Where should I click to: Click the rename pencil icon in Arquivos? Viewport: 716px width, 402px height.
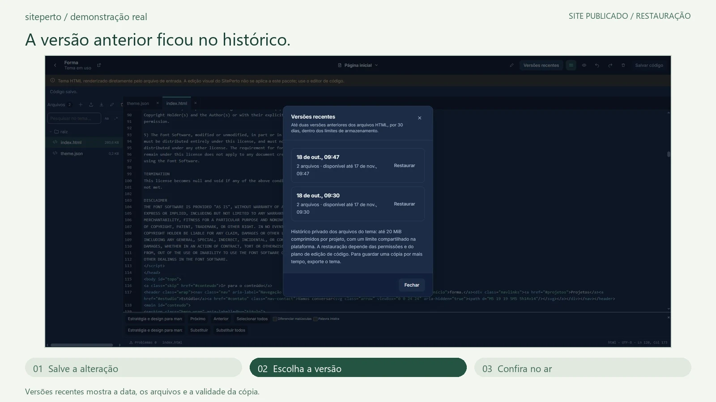pos(112,105)
